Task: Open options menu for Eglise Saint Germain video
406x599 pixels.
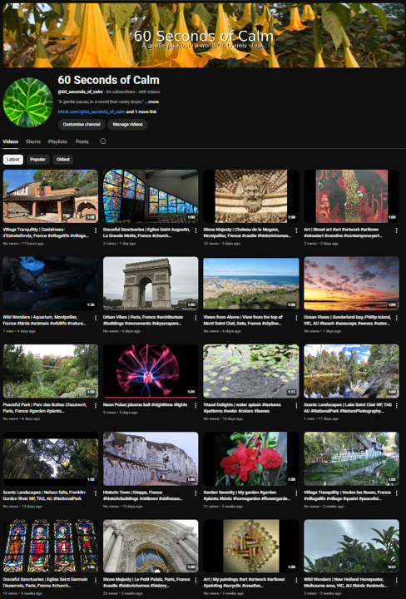Action: point(96,581)
